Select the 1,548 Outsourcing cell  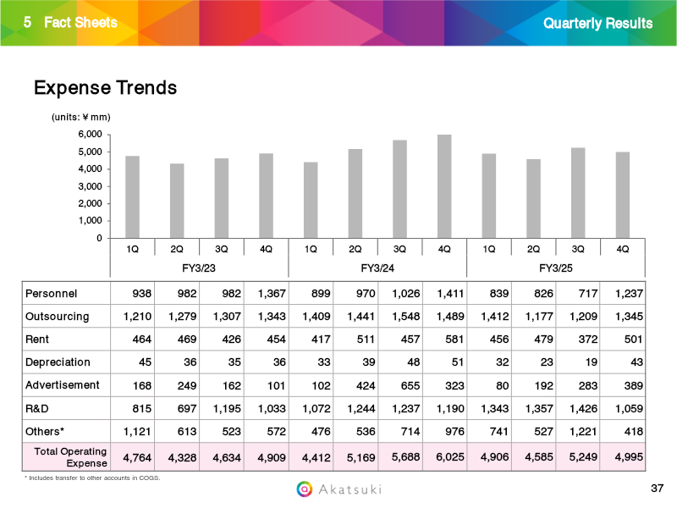pyautogui.click(x=400, y=317)
